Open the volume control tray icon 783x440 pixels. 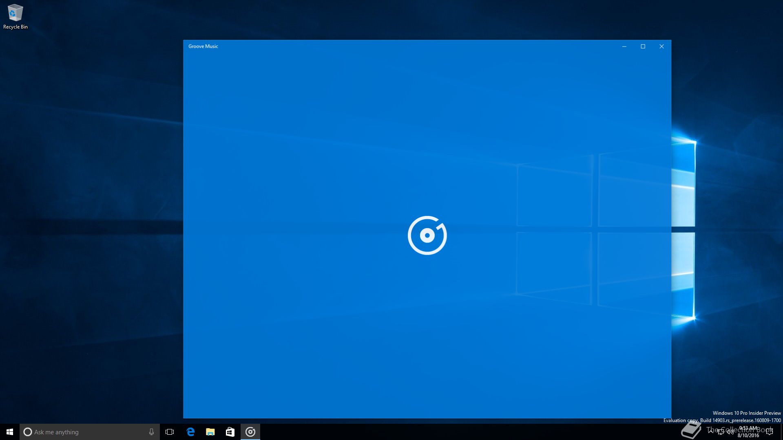point(730,432)
